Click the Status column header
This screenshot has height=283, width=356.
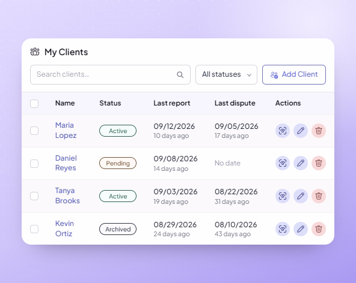point(110,103)
